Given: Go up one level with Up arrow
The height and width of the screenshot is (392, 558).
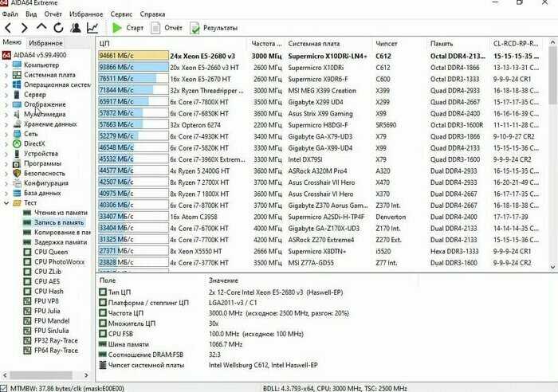Looking at the screenshot, I should (x=41, y=27).
